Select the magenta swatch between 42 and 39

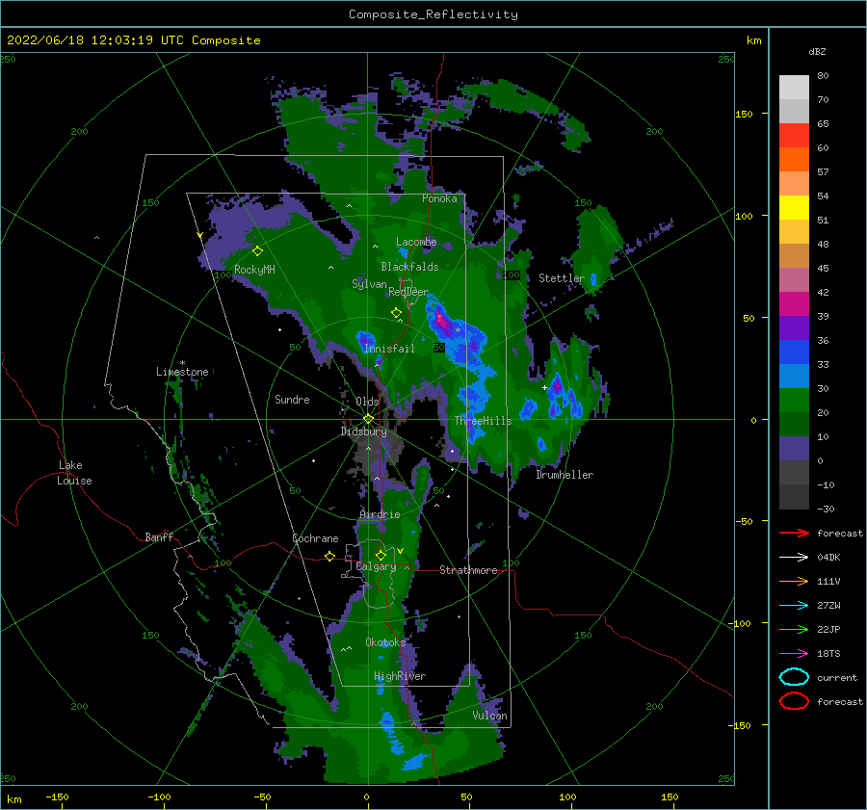794,304
